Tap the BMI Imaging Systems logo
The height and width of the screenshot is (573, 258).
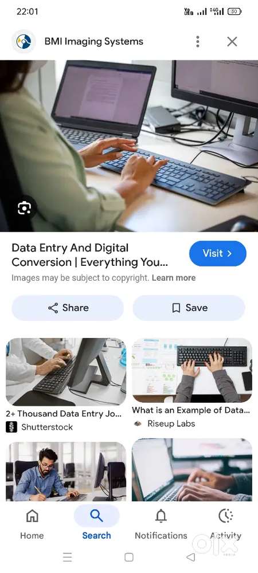[24, 42]
